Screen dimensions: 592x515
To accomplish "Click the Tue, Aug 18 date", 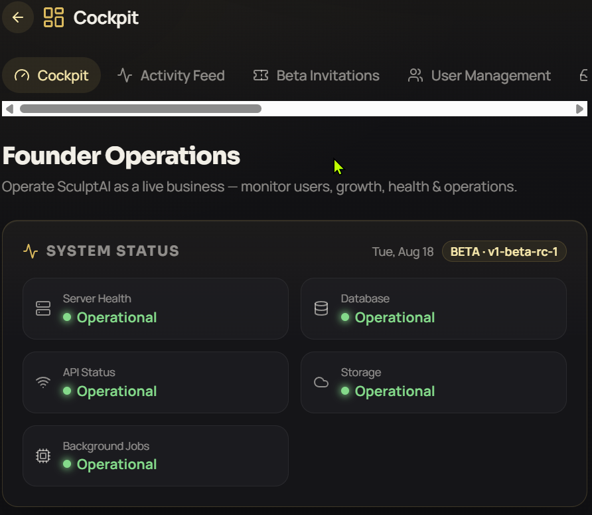I will click(x=403, y=252).
